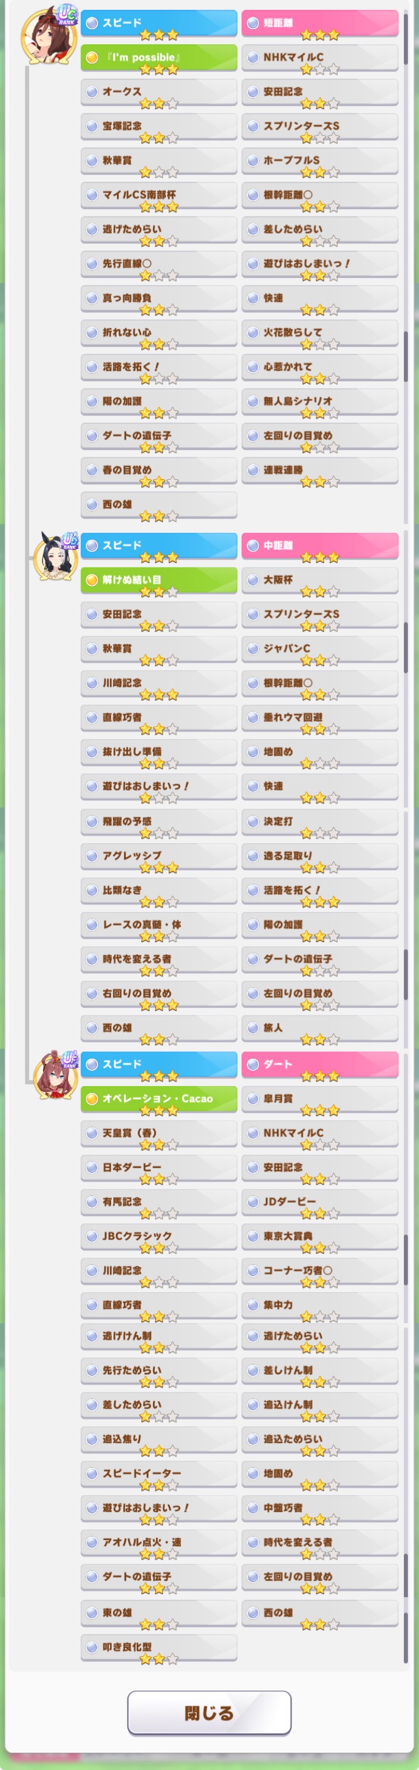The image size is (419, 1770).
Task: Select the 大阪杯 factor entry
Action: point(320,580)
